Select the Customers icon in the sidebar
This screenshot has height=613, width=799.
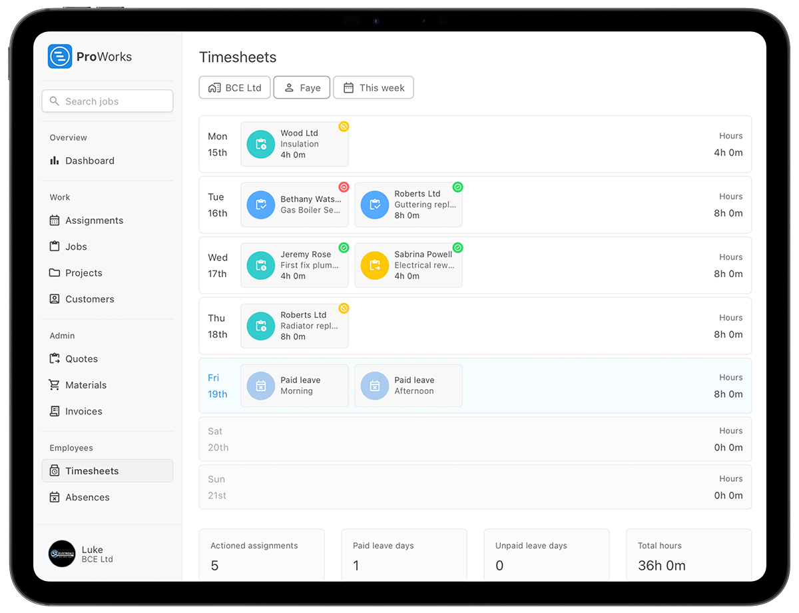tap(54, 299)
